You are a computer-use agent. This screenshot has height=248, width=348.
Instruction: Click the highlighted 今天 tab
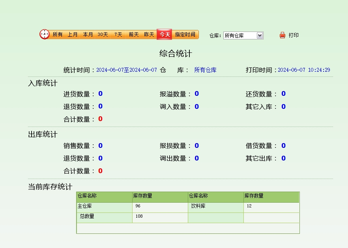click(x=165, y=35)
